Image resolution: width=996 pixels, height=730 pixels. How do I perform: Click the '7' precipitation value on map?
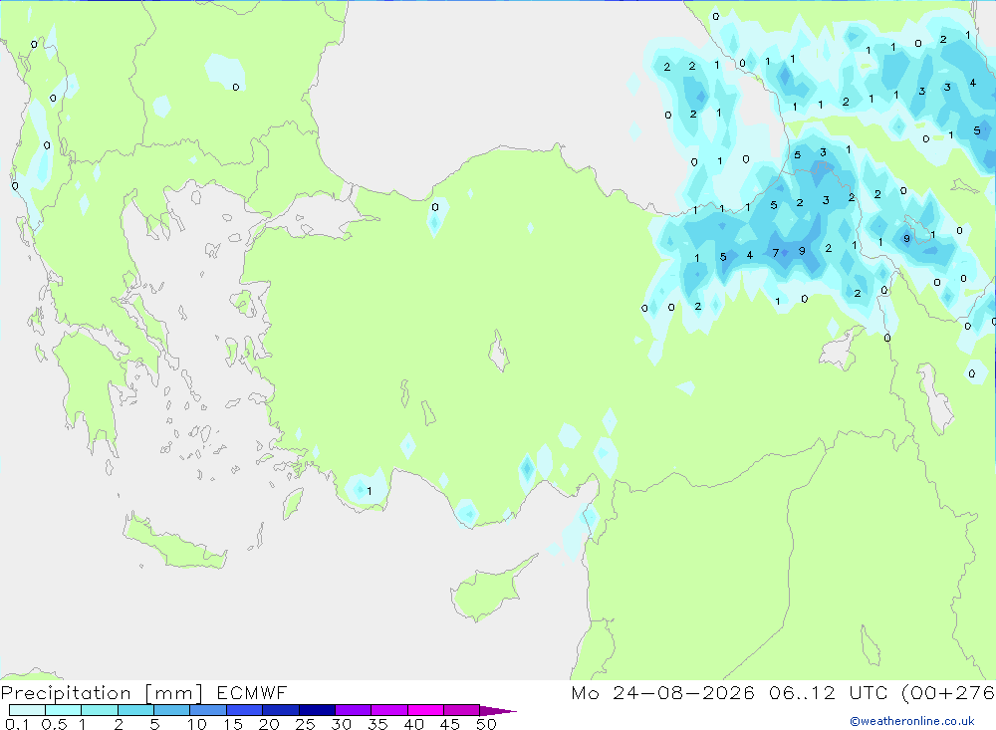775,253
